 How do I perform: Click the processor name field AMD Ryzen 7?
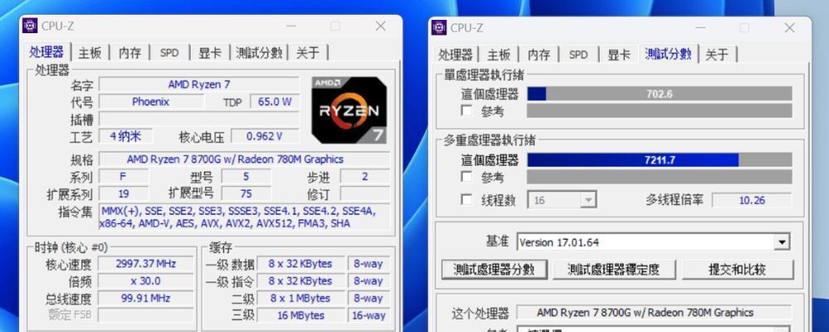(199, 84)
